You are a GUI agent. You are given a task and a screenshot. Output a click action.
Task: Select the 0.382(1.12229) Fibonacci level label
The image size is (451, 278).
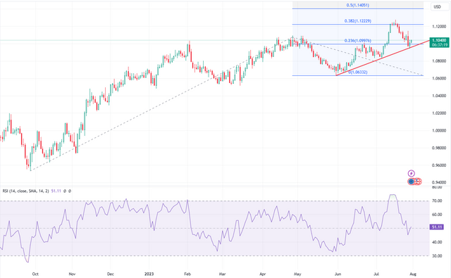(358, 21)
